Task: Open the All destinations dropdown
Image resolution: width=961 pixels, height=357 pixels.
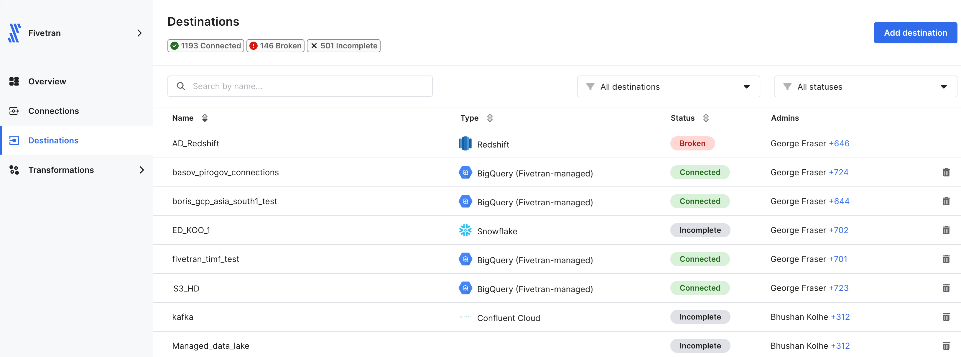Action: (669, 87)
